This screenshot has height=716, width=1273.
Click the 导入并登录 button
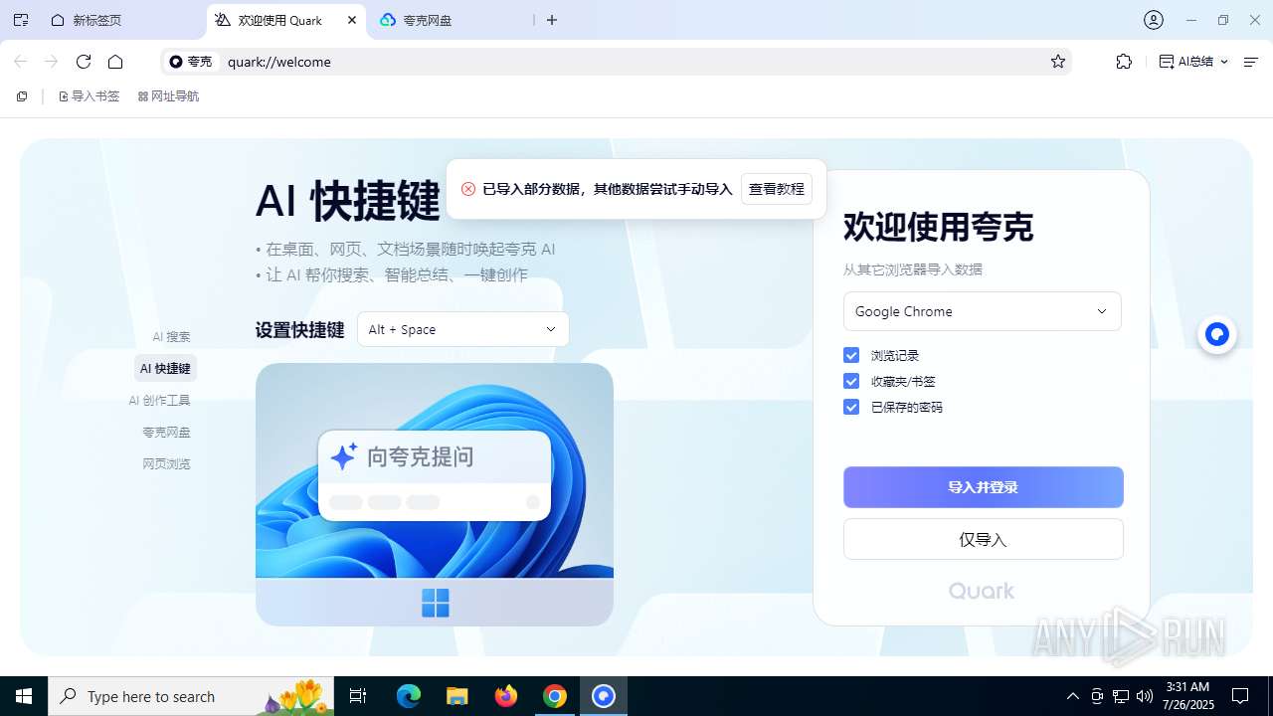pyautogui.click(x=984, y=487)
